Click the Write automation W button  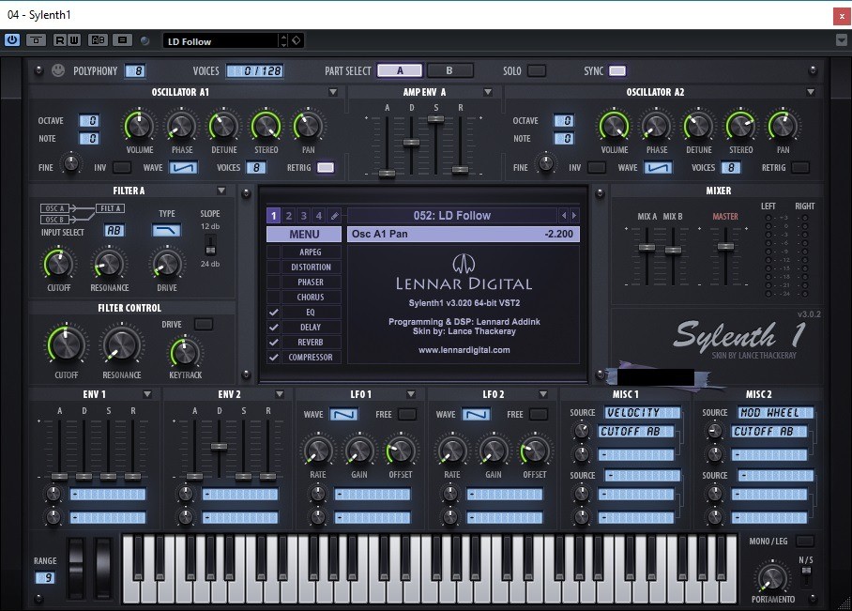click(74, 40)
